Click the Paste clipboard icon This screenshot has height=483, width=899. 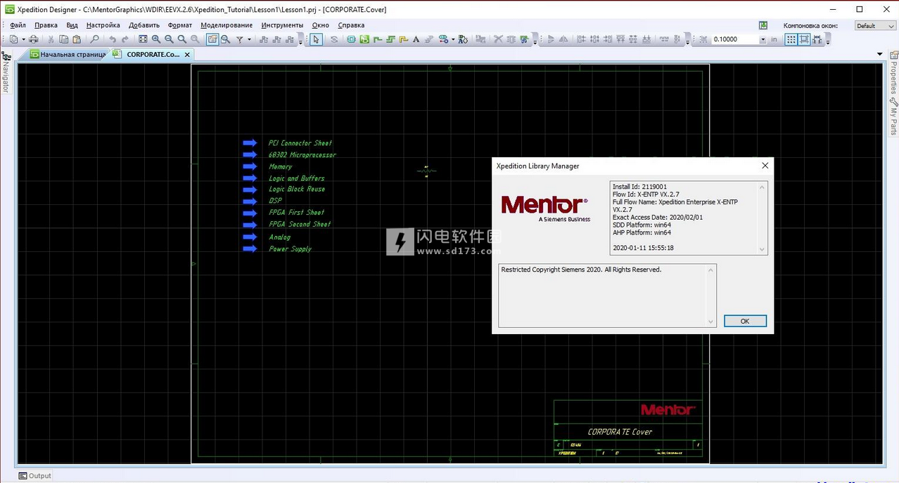click(77, 39)
